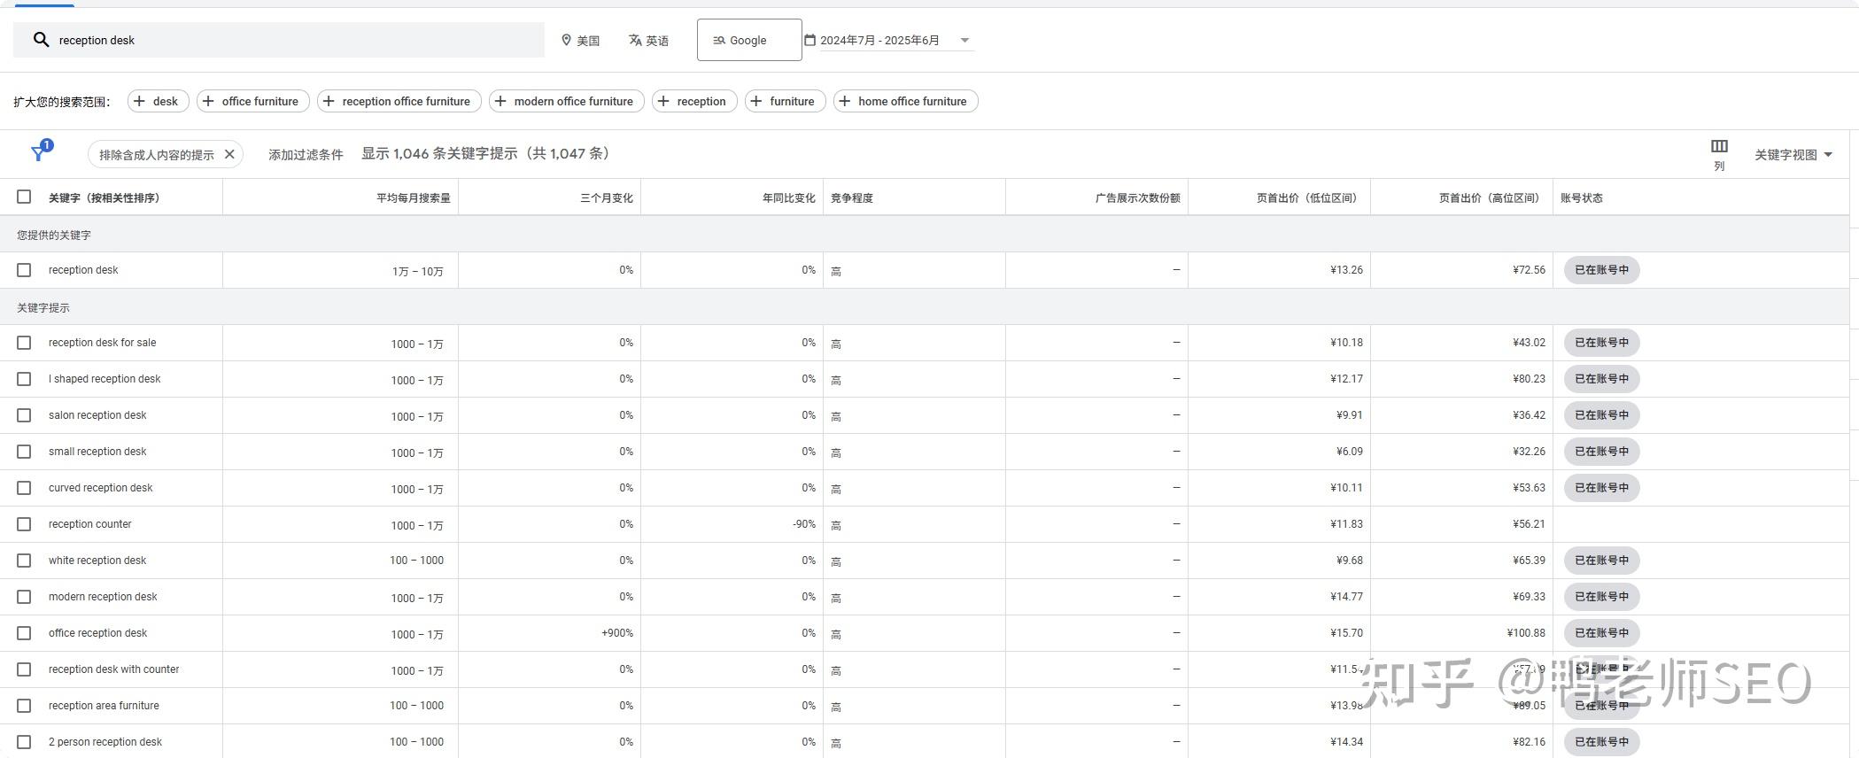Click the 'modern reception desk' keyword text
1859x758 pixels.
[x=103, y=597]
